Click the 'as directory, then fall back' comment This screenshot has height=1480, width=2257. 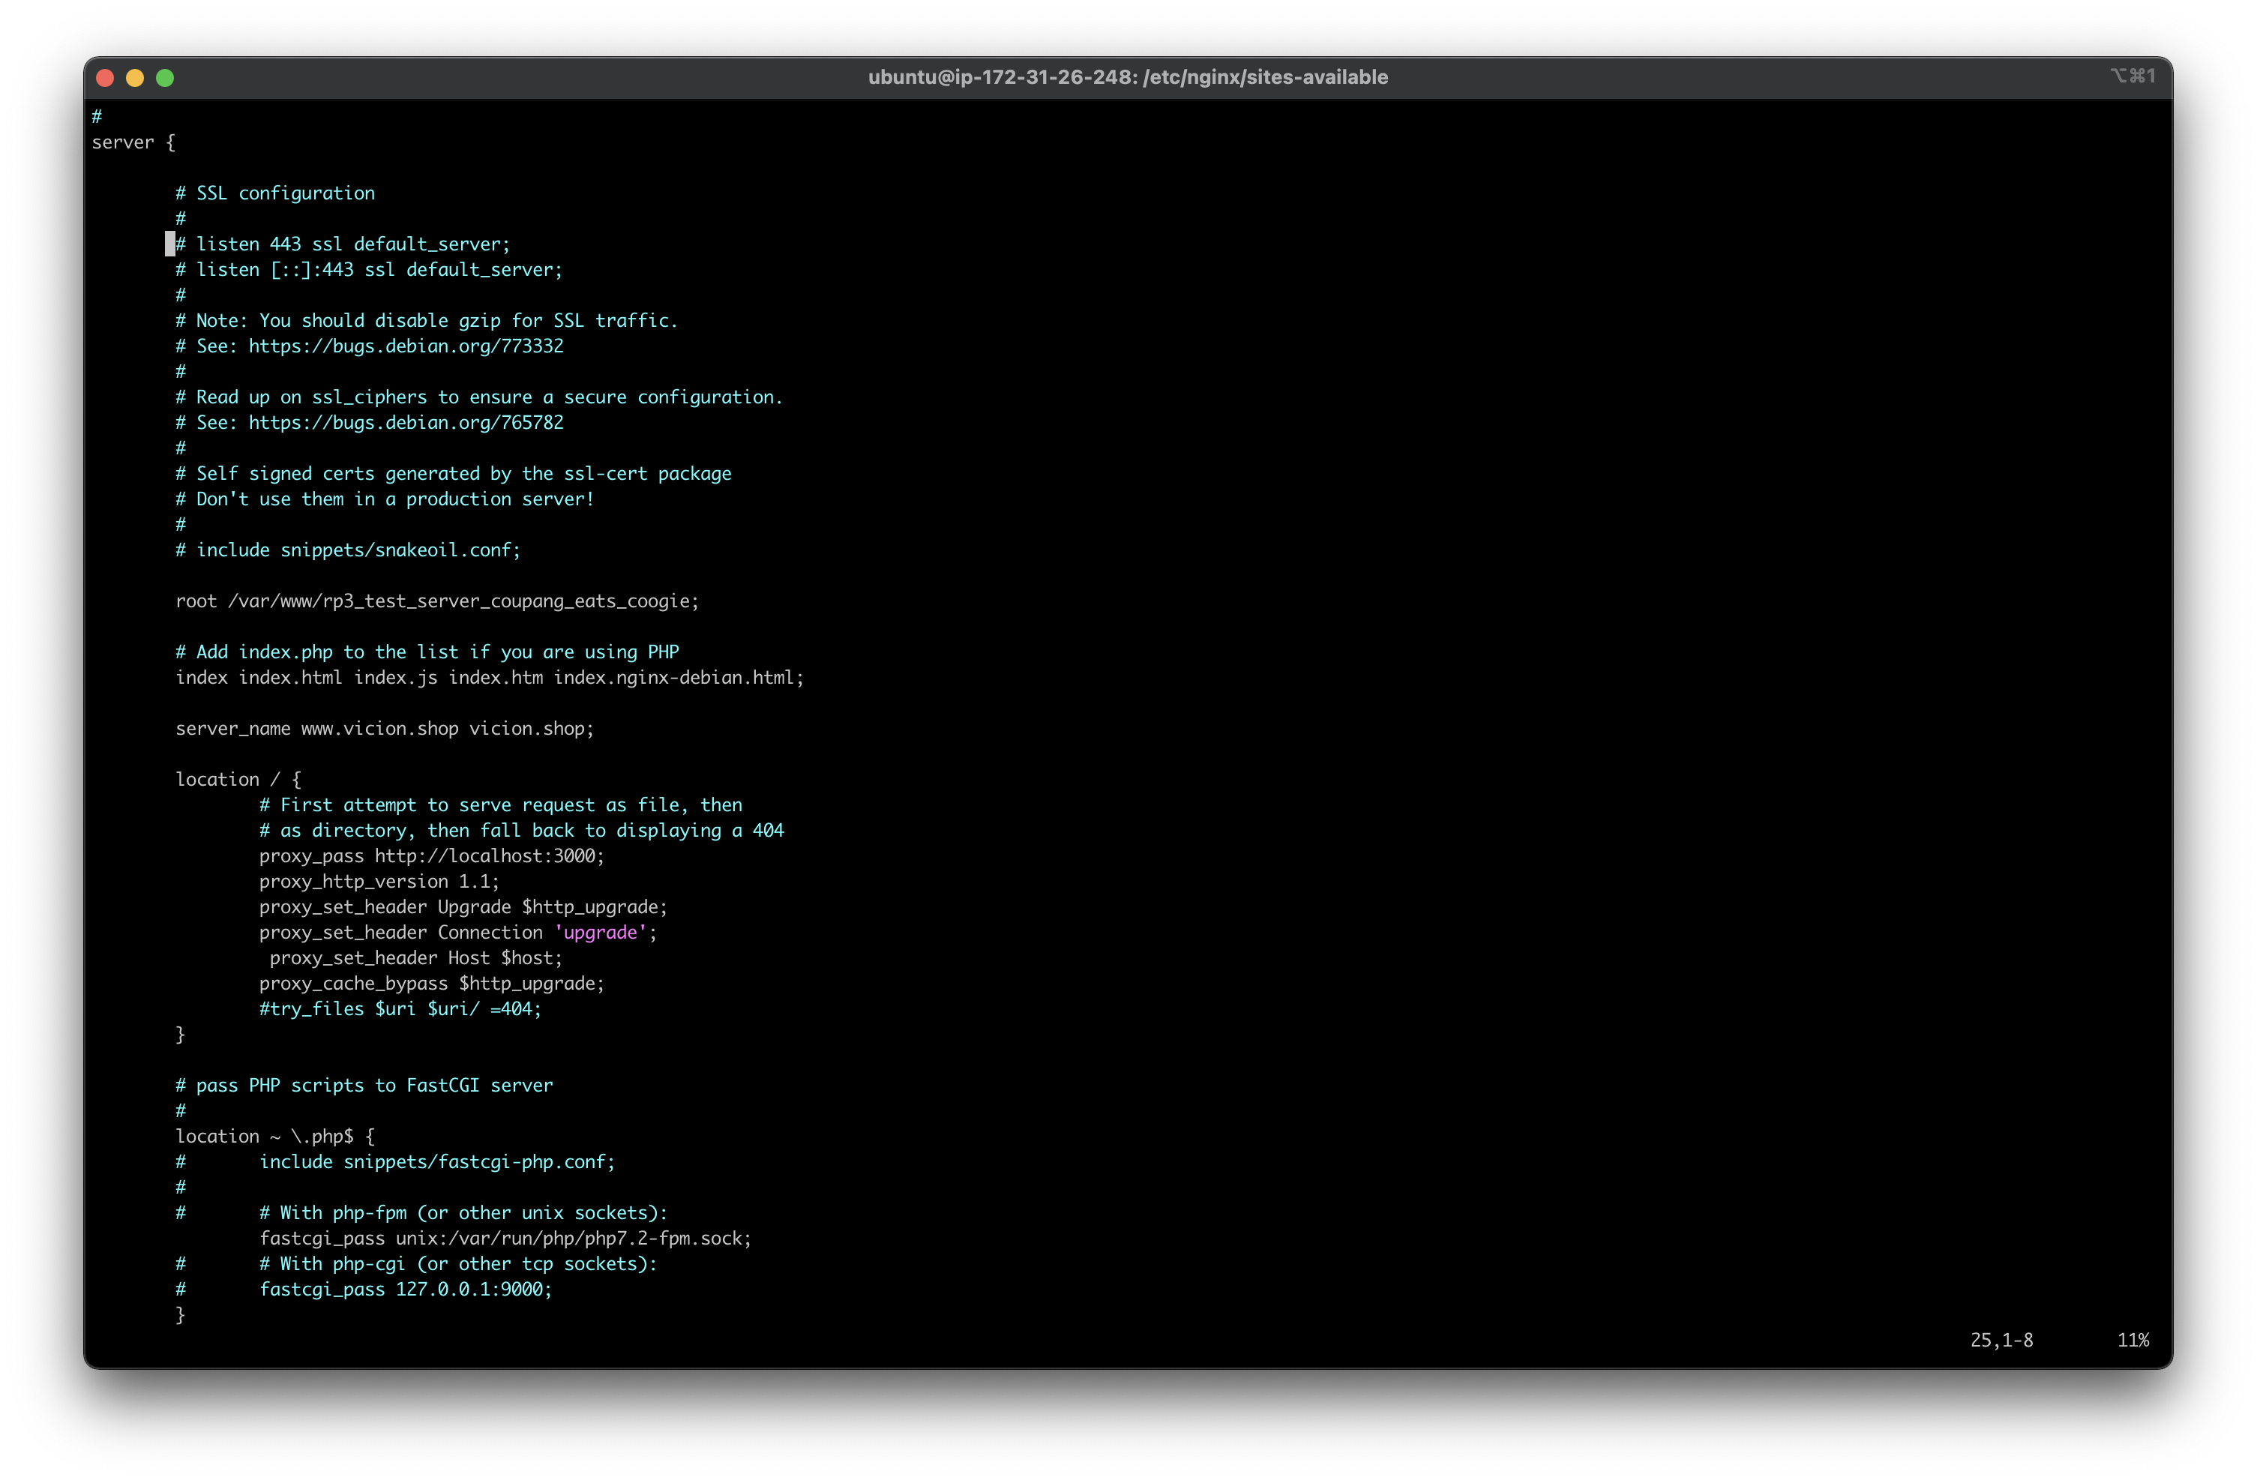(x=522, y=831)
